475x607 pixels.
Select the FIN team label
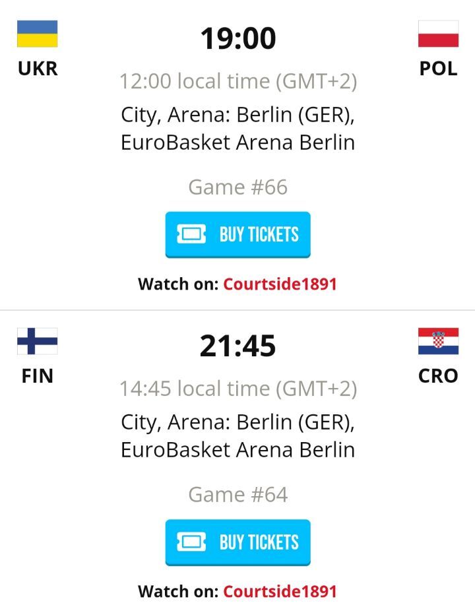(x=37, y=376)
